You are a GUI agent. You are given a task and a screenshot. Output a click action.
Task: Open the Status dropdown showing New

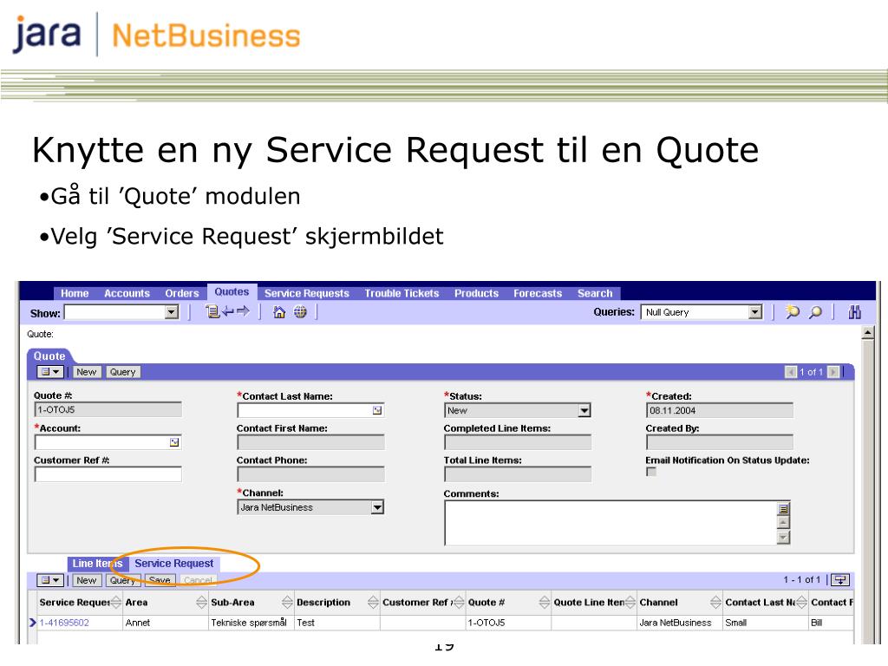(x=584, y=410)
